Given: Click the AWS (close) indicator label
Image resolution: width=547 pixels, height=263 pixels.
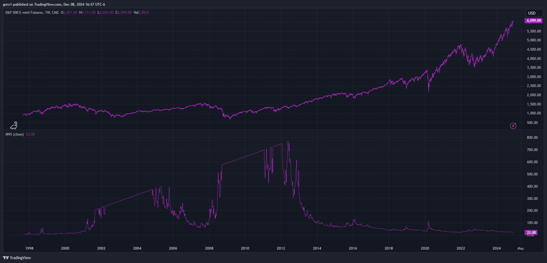Looking at the screenshot, I should [14, 134].
